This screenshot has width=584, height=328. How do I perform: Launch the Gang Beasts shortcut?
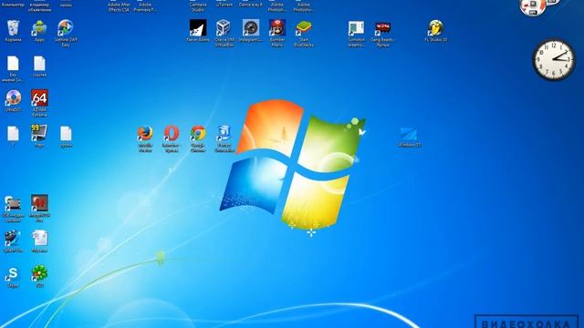click(382, 28)
